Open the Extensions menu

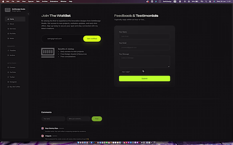tap(54, 1)
